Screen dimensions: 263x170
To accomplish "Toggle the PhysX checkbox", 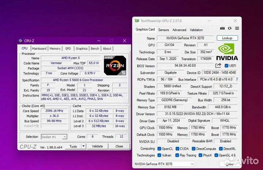I will tap(200, 155).
